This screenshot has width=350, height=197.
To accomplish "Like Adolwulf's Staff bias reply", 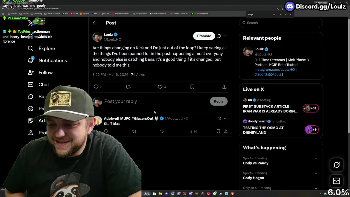I will pyautogui.click(x=162, y=131).
